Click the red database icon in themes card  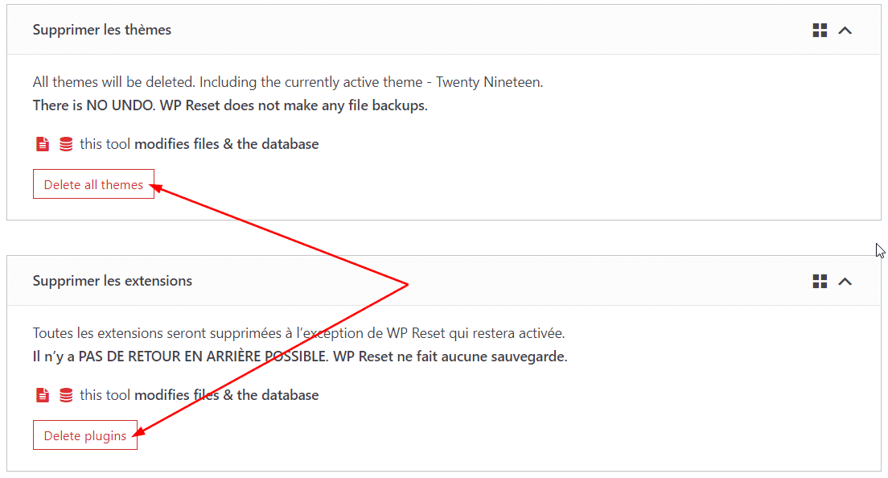[x=66, y=145]
